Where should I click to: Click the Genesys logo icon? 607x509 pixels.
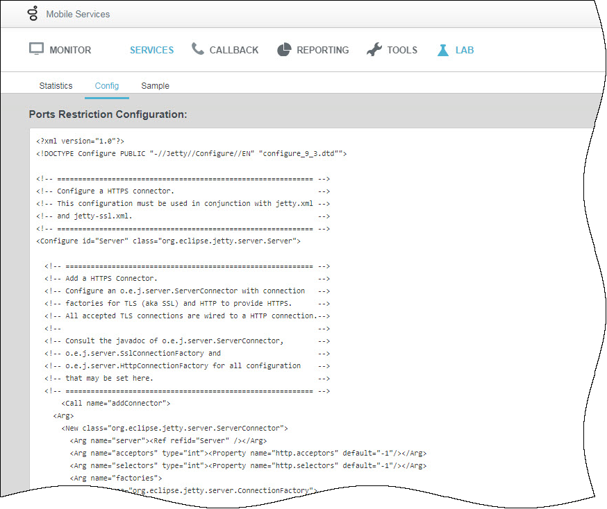coord(33,14)
